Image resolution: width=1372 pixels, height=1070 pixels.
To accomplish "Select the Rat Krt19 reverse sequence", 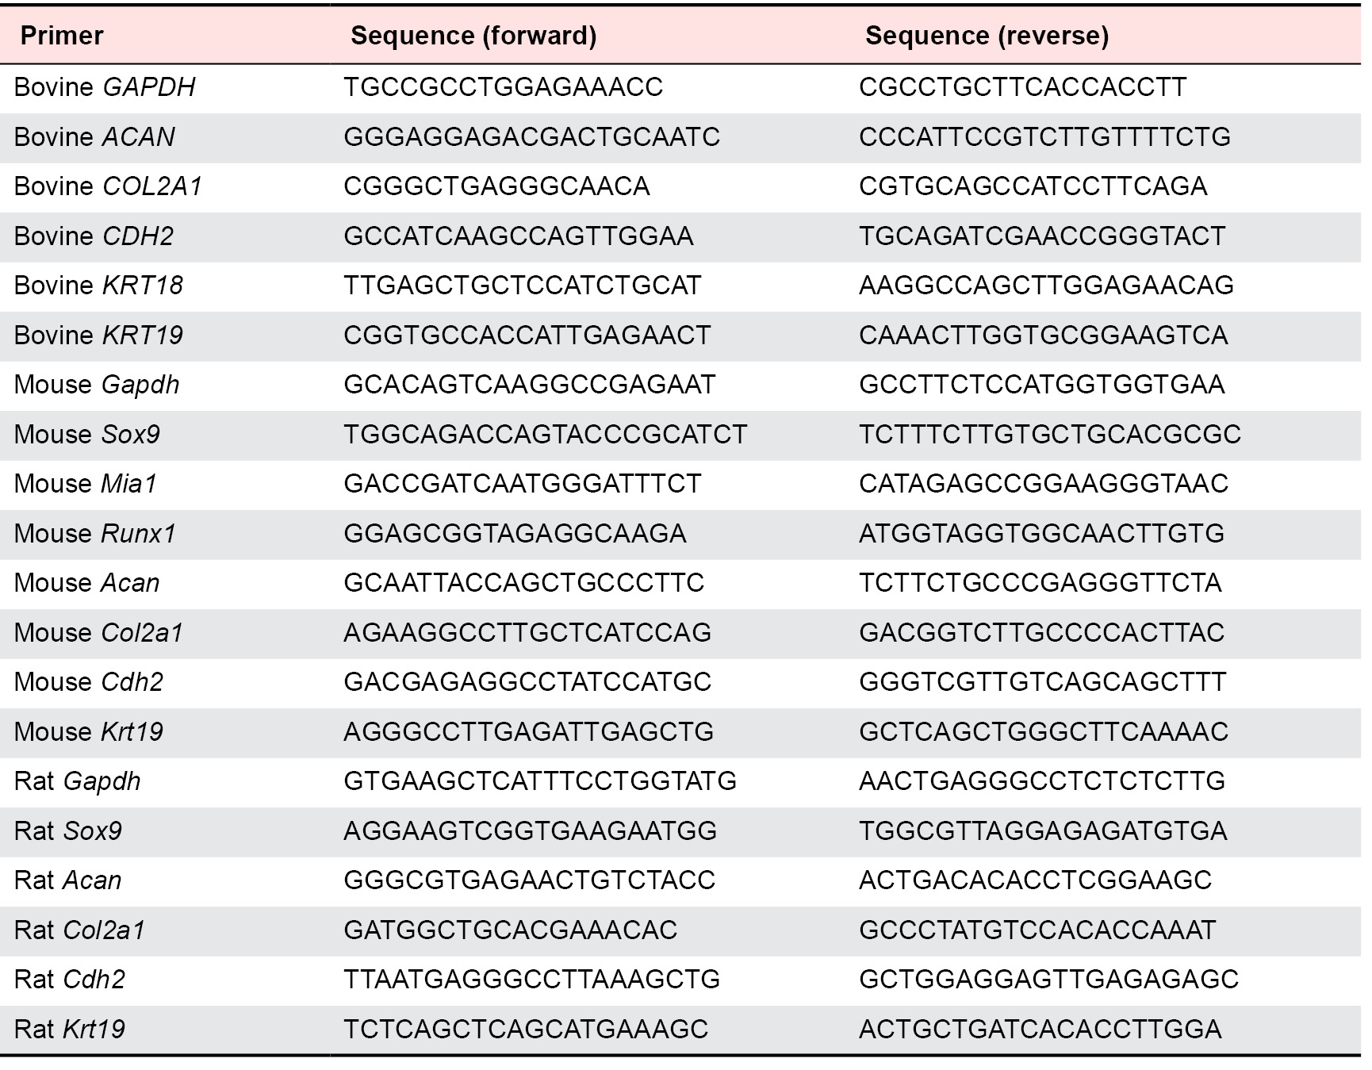I will pyautogui.click(x=1040, y=1030).
